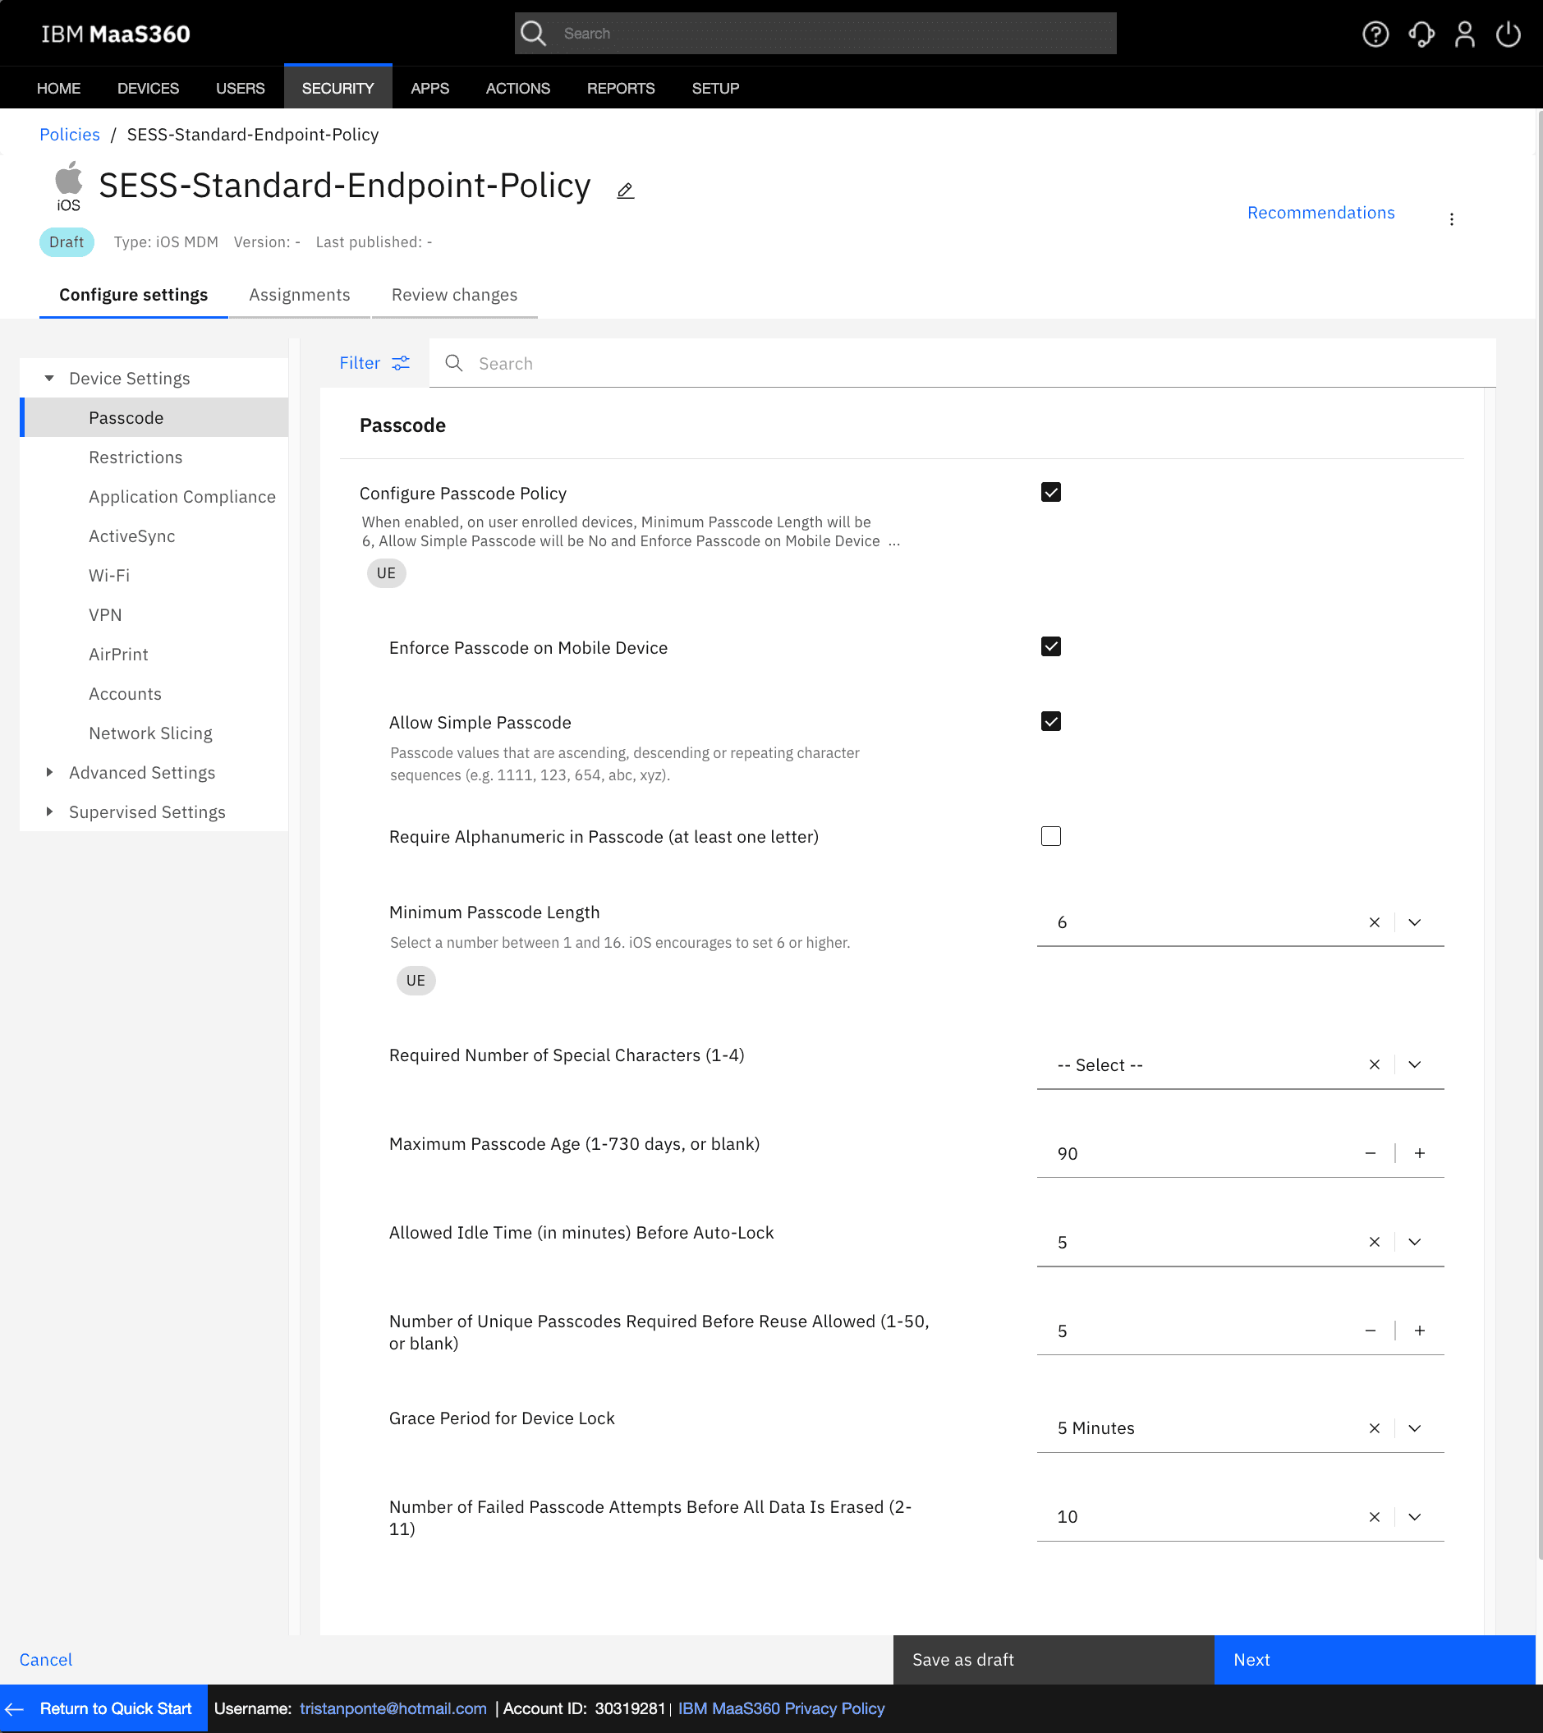Click the top search magnifier icon
1543x1733 pixels.
pyautogui.click(x=533, y=33)
